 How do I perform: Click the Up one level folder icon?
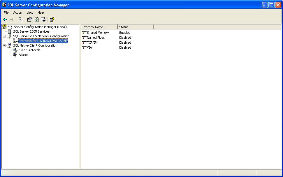21,20
